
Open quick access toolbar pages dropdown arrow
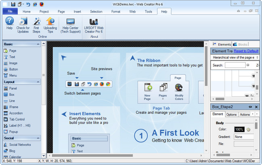23,4
